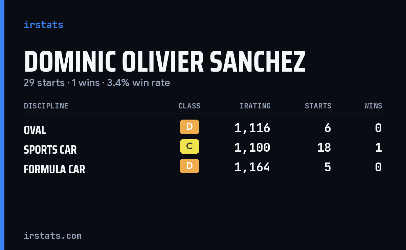Click the Sports Car iRating value 1,100
406x250 pixels.
(252, 148)
